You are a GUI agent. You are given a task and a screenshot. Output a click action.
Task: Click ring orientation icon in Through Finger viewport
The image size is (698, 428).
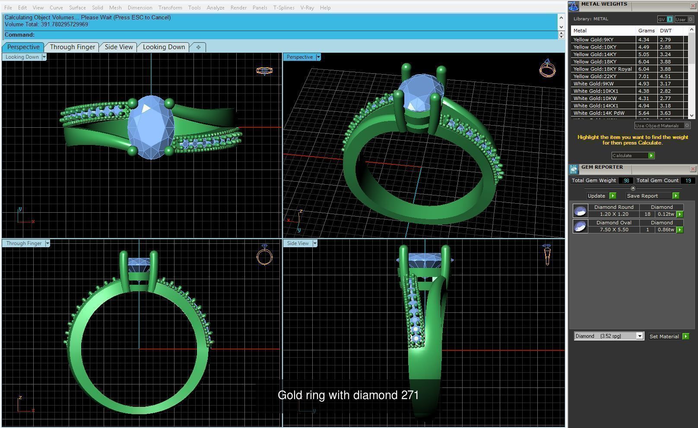coord(264,255)
